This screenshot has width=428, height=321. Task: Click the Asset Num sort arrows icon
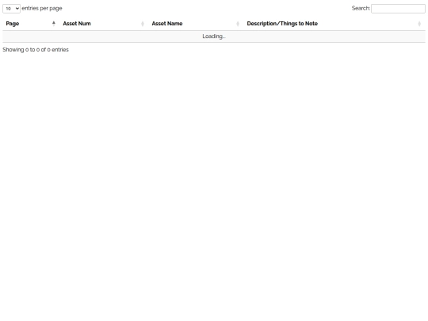[x=143, y=24]
